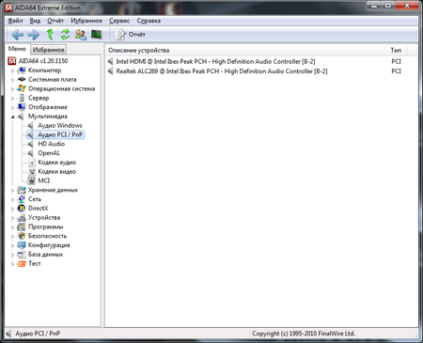Click the Хранение данных storage icon
This screenshot has height=343, width=423.
(x=22, y=190)
